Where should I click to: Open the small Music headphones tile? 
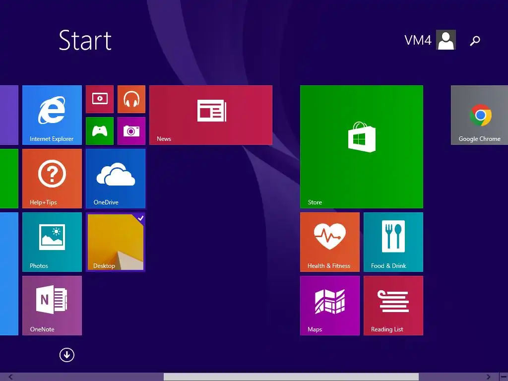pyautogui.click(x=131, y=99)
